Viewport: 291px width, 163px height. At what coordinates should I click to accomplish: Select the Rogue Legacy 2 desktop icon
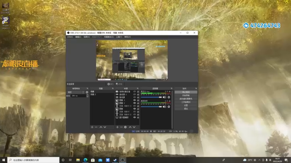[5, 23]
